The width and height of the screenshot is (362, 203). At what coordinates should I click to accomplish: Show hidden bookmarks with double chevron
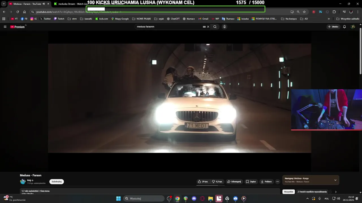pyautogui.click(x=329, y=19)
